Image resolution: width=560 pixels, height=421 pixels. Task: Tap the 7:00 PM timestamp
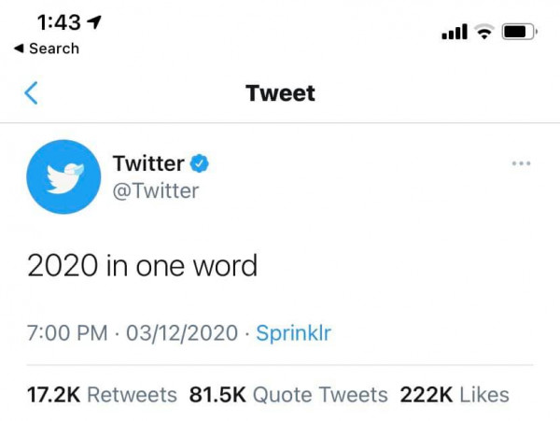coord(67,333)
